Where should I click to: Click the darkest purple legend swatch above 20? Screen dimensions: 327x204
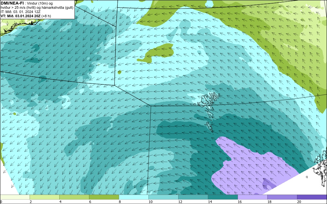click(312, 197)
